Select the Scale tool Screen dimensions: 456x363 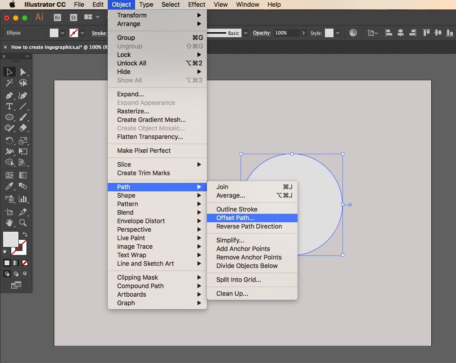click(x=23, y=141)
